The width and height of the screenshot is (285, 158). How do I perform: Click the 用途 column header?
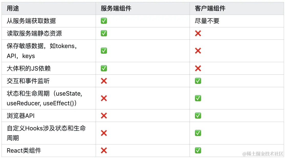coord(13,8)
